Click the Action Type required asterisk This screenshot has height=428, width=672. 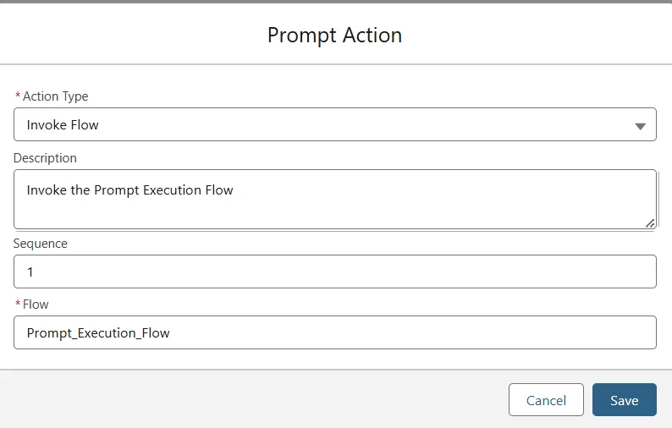pyautogui.click(x=18, y=96)
